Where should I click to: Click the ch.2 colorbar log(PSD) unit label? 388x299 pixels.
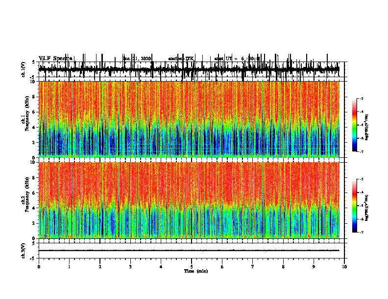coord(367,208)
